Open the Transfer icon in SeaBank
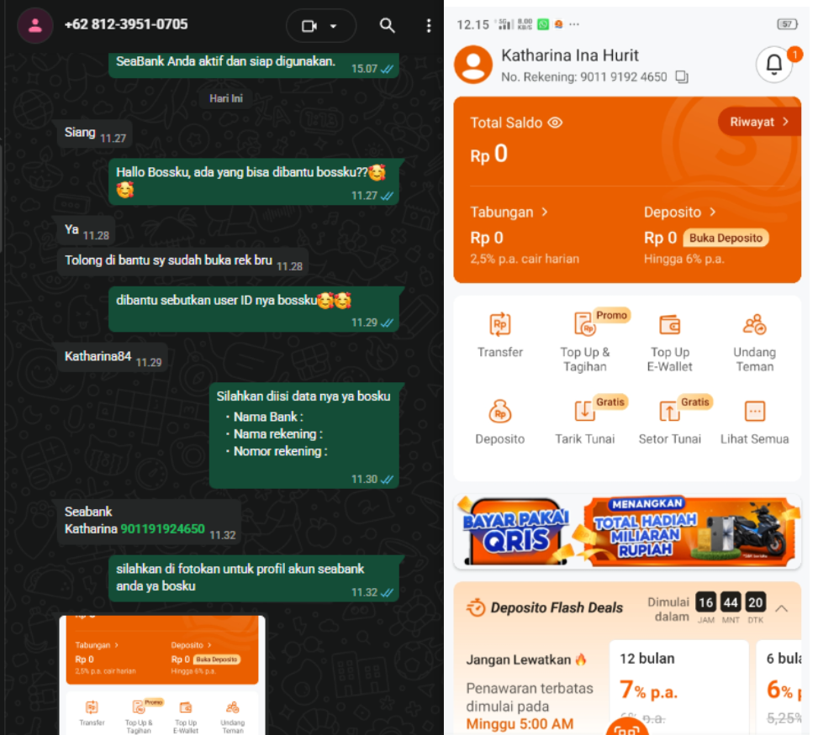The image size is (818, 735). point(499,325)
